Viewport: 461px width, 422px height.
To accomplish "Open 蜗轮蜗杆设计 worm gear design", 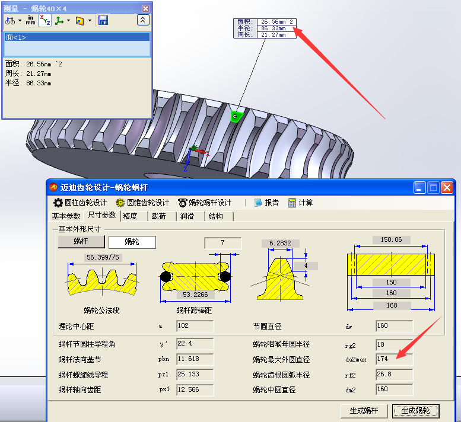I will (x=205, y=203).
